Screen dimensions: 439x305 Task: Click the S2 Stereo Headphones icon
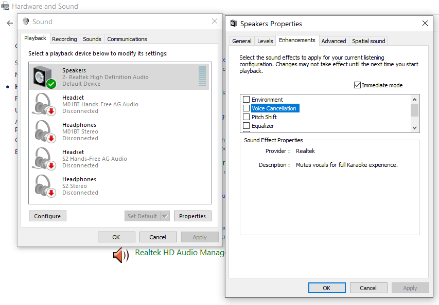pyautogui.click(x=44, y=186)
